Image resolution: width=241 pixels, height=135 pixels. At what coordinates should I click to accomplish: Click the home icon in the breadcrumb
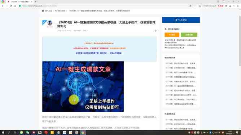(43, 11)
